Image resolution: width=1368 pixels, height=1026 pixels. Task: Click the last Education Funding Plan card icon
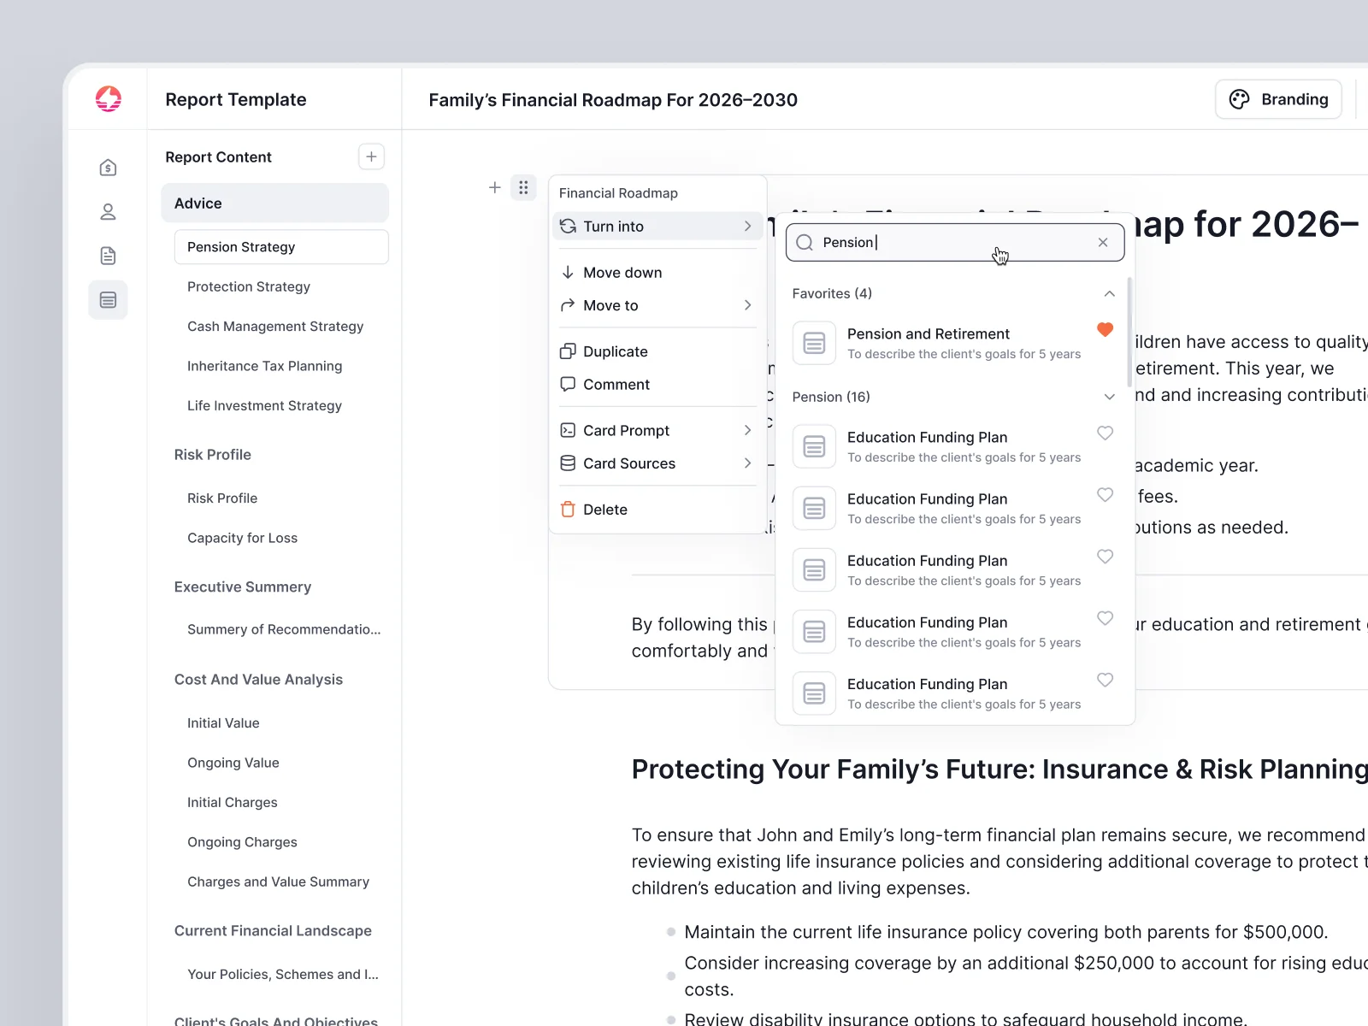point(814,693)
